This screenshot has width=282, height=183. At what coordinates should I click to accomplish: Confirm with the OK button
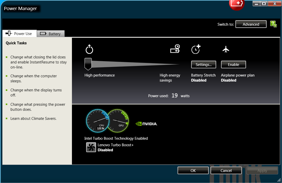[x=193, y=170]
